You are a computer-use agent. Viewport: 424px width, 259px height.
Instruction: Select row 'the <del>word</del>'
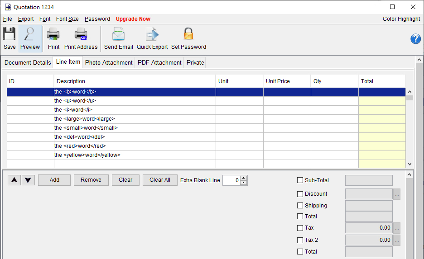coord(206,137)
